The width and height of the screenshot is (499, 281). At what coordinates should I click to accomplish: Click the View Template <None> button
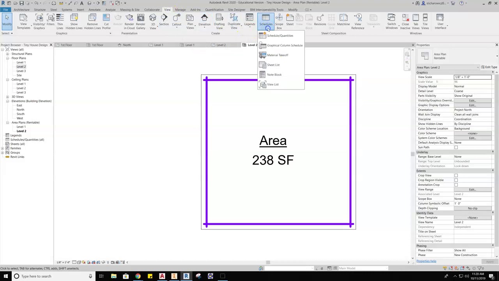pos(472,218)
